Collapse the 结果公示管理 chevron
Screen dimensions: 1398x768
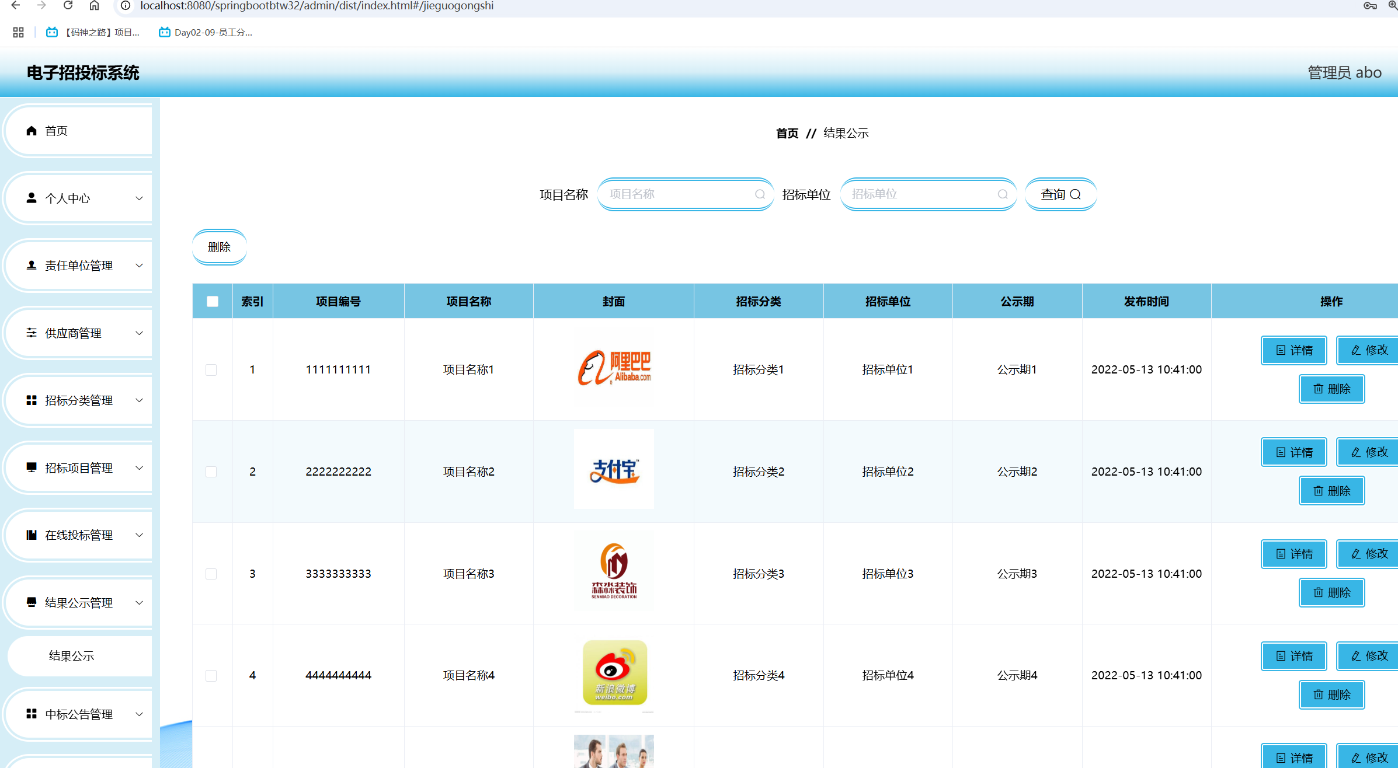coord(139,603)
